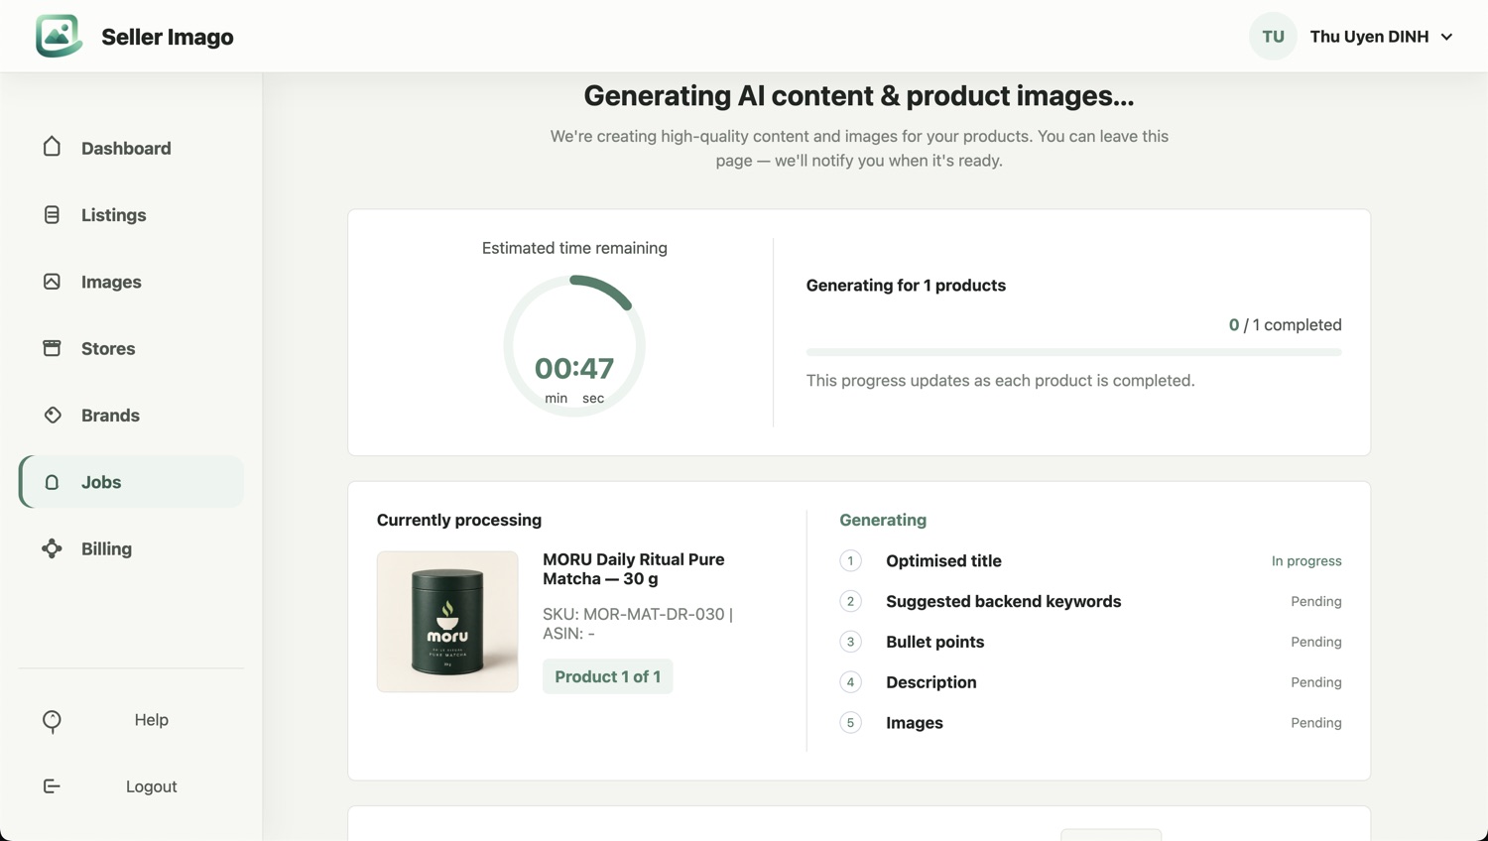Image resolution: width=1488 pixels, height=841 pixels.
Task: Click the Listings sidebar icon
Action: tap(52, 214)
